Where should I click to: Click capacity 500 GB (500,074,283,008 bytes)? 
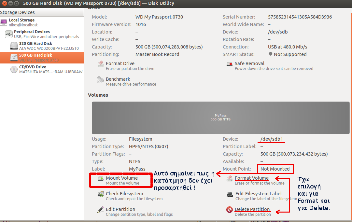pyautogui.click(x=169, y=47)
